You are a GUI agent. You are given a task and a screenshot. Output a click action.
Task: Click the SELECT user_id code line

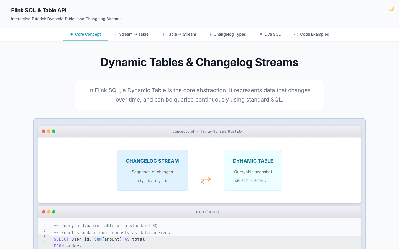pyautogui.click(x=99, y=239)
